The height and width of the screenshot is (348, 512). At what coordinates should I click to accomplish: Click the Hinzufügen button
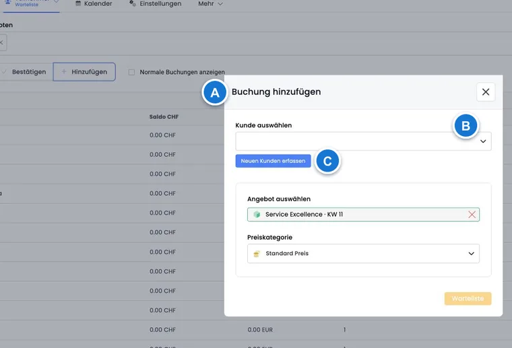pyautogui.click(x=84, y=72)
